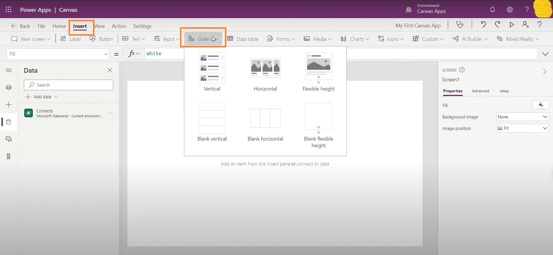Image resolution: width=553 pixels, height=255 pixels.
Task: Open the Image position Fit dropdown
Action: (x=522, y=128)
